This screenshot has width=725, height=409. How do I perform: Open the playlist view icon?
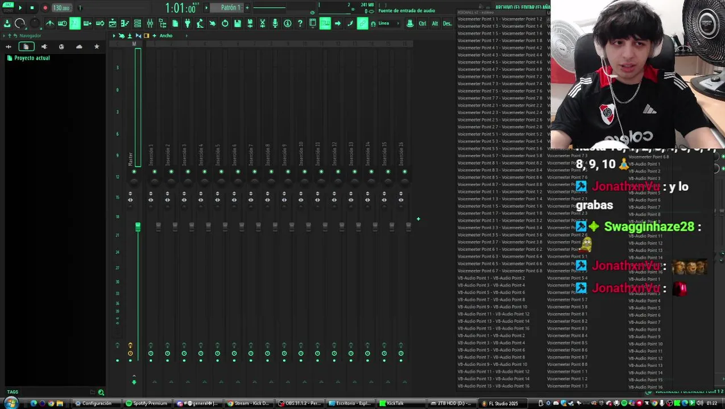[113, 23]
